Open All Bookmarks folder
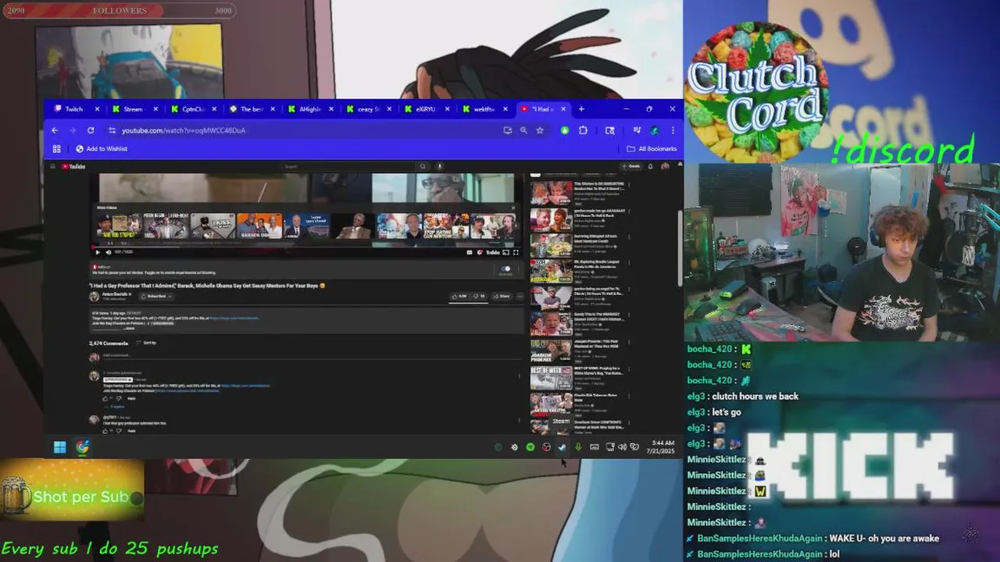This screenshot has height=562, width=1000. 652,148
